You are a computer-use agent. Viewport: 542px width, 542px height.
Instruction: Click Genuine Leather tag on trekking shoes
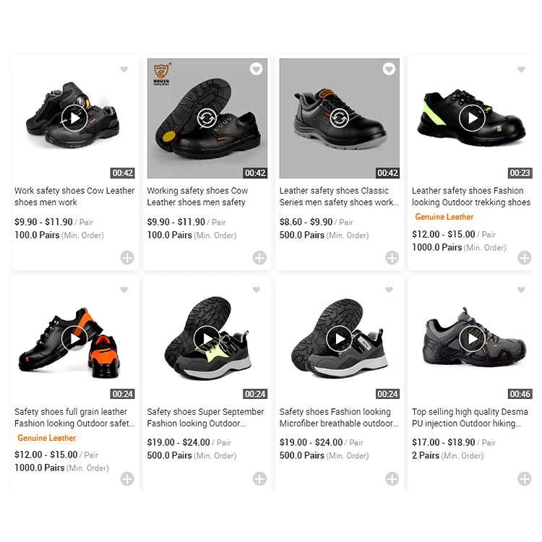pyautogui.click(x=444, y=217)
